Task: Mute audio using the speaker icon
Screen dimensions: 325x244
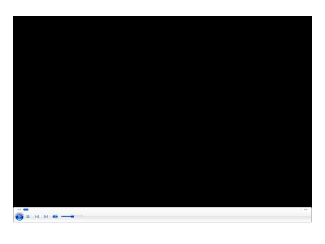Action: click(x=55, y=216)
